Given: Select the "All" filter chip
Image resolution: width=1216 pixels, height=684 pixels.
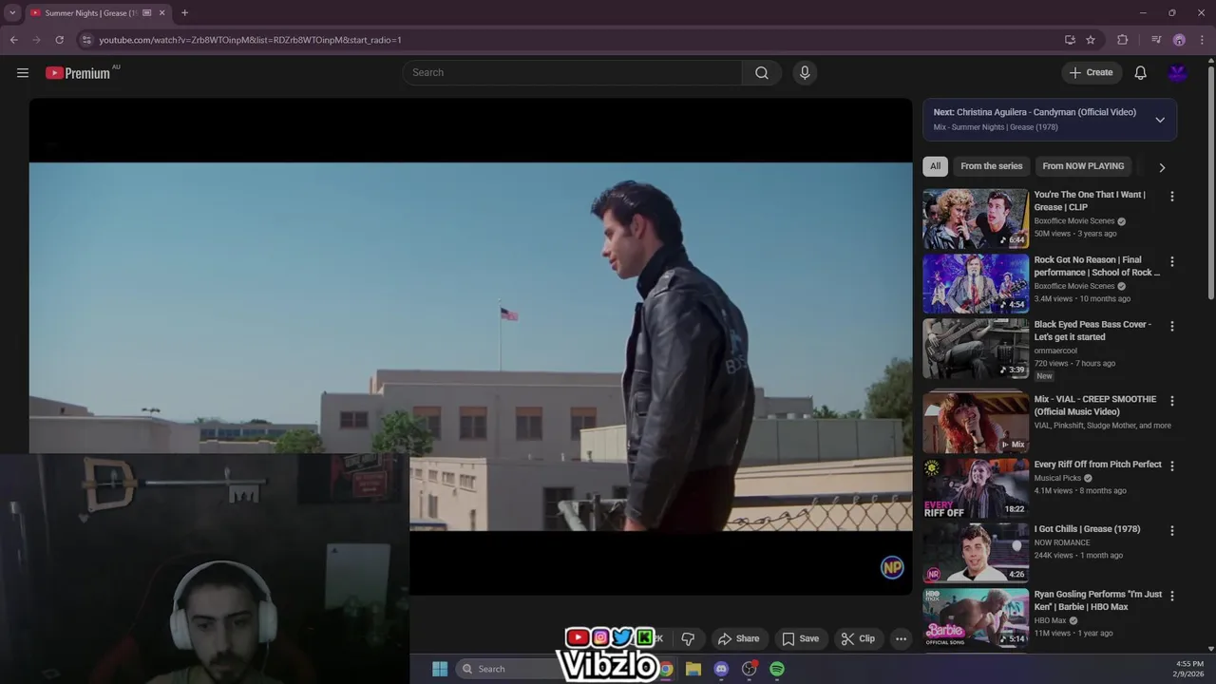Looking at the screenshot, I should tap(935, 166).
